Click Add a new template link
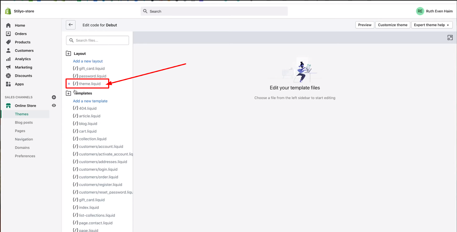 pyautogui.click(x=90, y=101)
